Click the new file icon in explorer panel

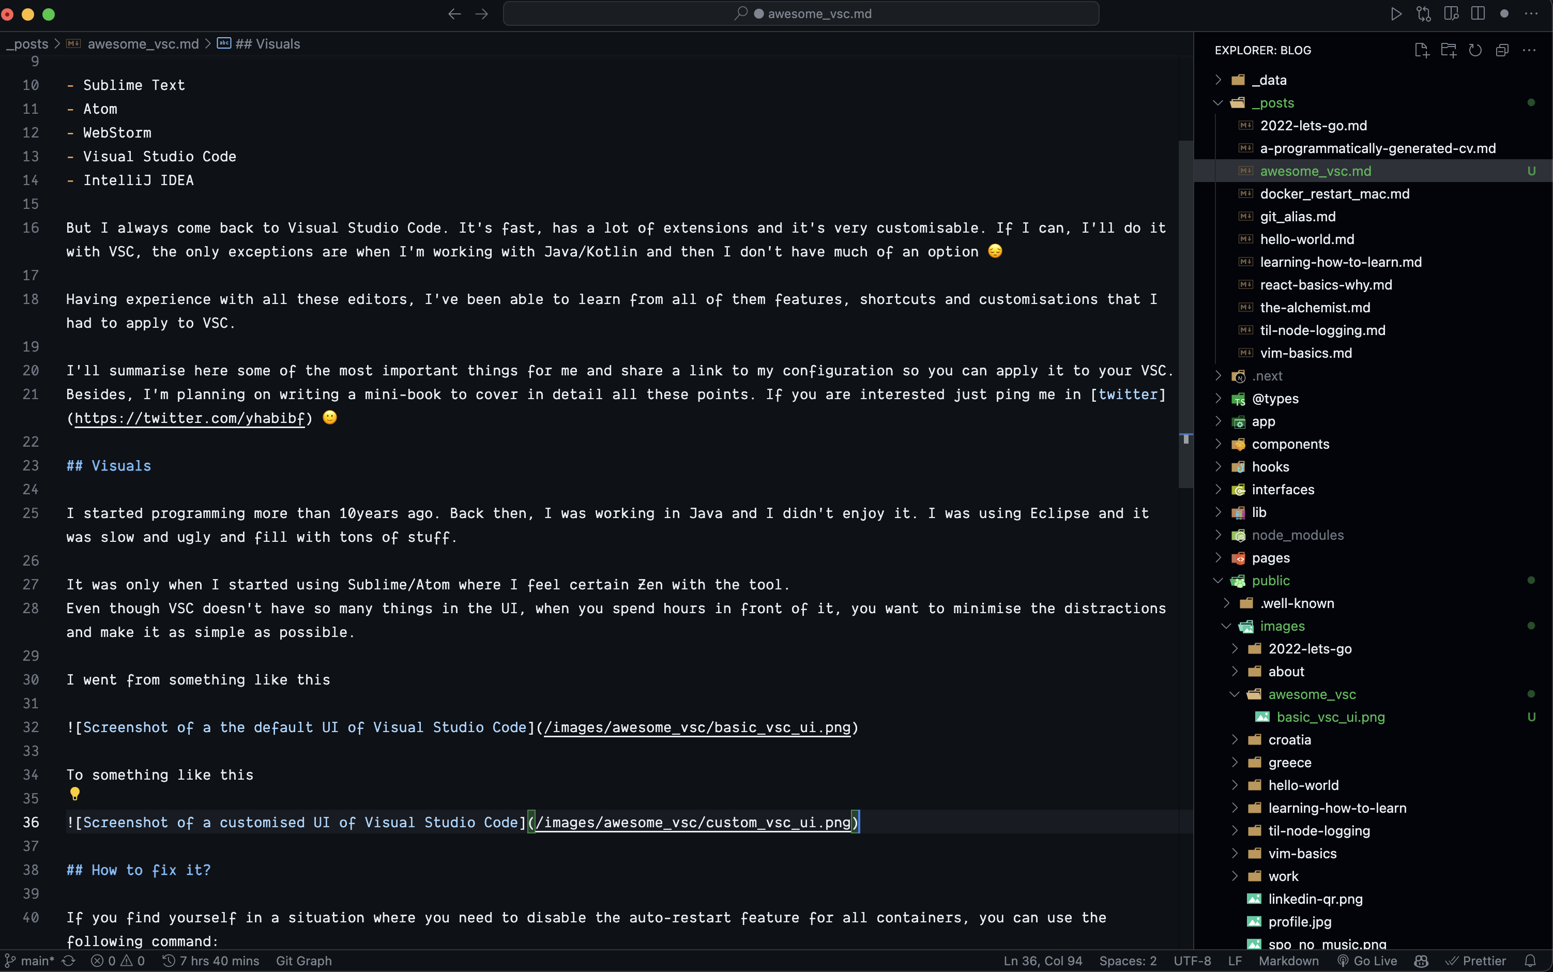pyautogui.click(x=1422, y=49)
